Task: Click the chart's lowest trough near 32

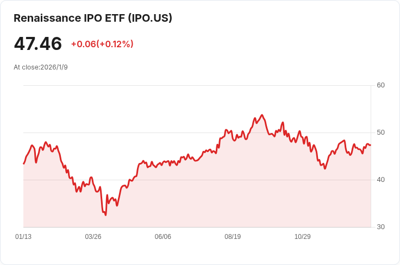Action: click(105, 215)
